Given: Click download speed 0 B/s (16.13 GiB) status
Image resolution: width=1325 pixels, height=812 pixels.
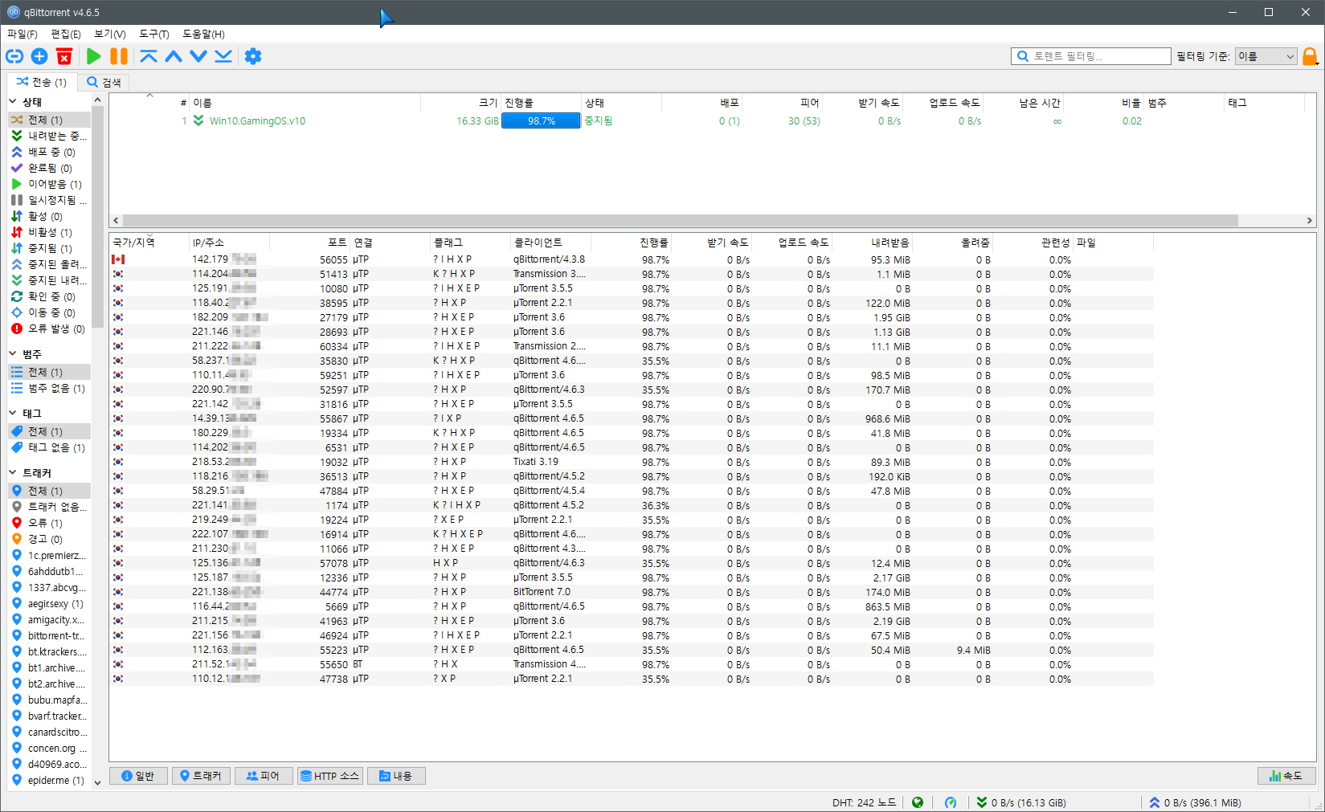Looking at the screenshot, I should click(x=1021, y=802).
